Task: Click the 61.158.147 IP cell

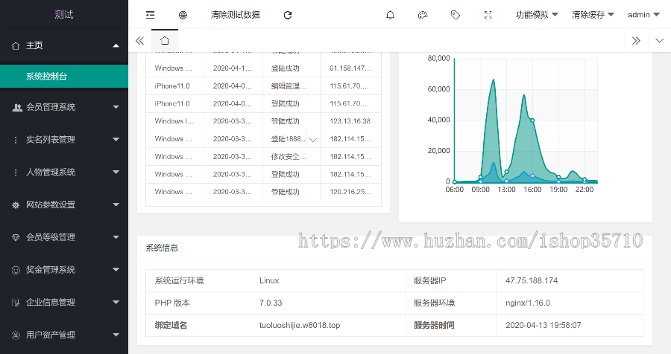Action: (350, 68)
